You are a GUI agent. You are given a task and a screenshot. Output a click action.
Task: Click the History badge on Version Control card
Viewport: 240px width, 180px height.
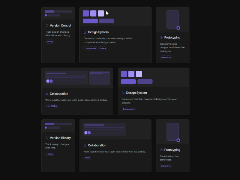click(x=49, y=41)
